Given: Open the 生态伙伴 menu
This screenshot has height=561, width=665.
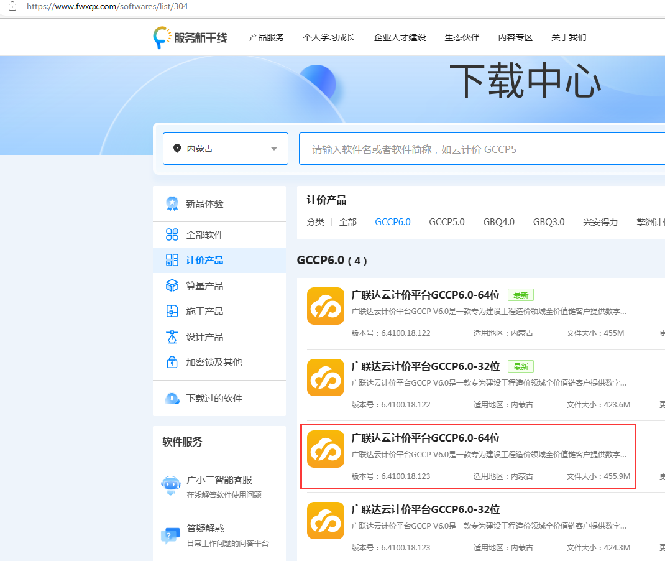Looking at the screenshot, I should 462,37.
